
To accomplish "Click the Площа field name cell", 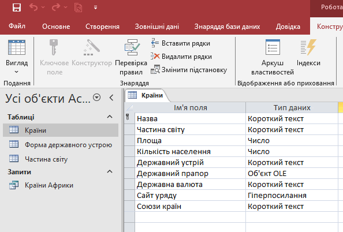I will click(191, 140).
